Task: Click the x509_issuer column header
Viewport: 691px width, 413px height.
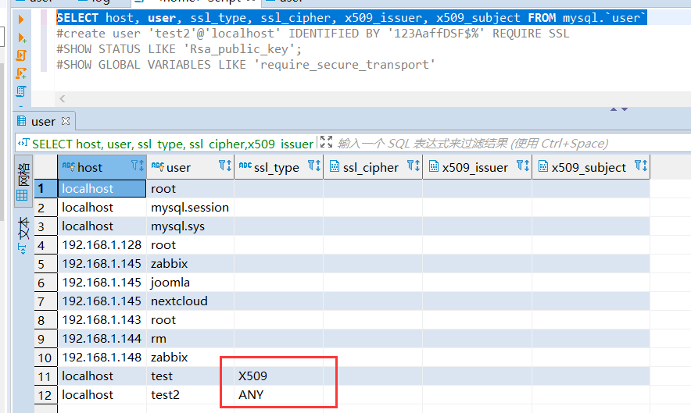Action: click(474, 167)
